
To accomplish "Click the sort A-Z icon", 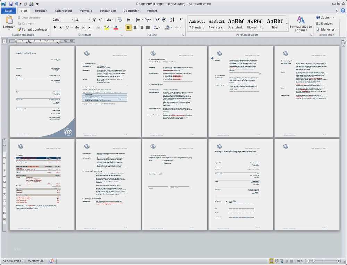I will click(x=172, y=20).
